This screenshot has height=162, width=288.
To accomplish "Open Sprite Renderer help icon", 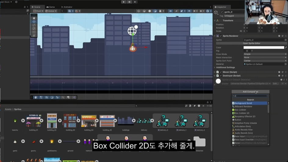I will pos(279,36).
